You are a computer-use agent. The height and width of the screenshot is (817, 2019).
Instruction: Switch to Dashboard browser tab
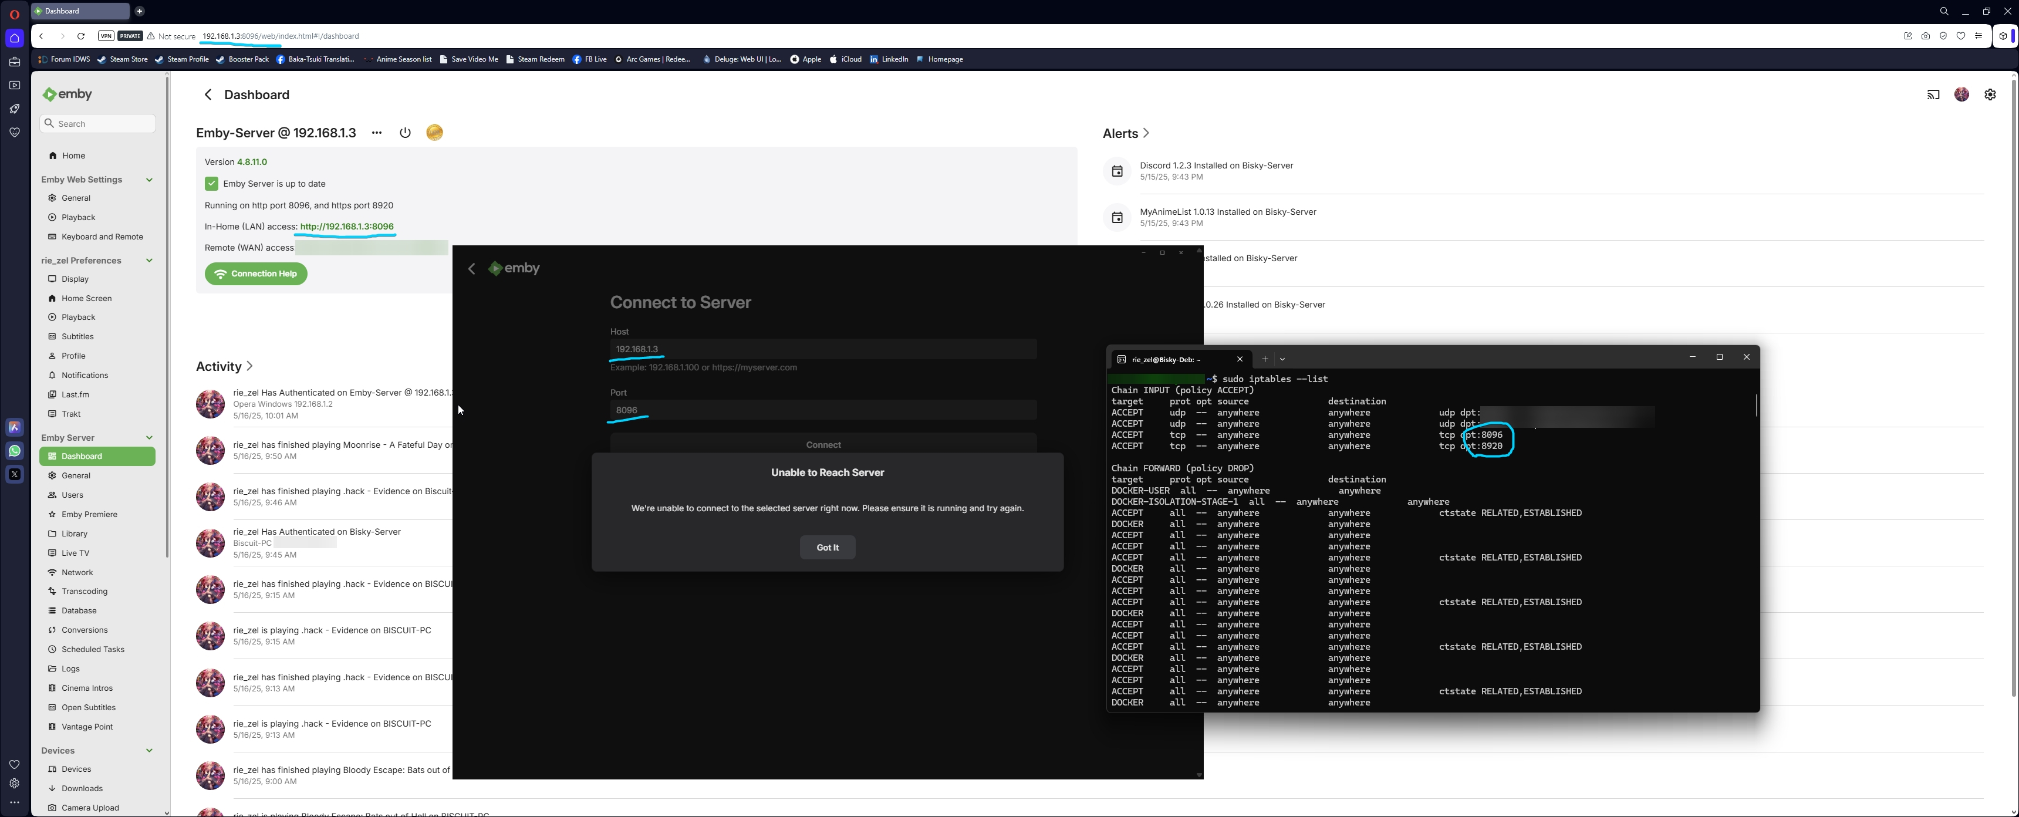tap(80, 11)
